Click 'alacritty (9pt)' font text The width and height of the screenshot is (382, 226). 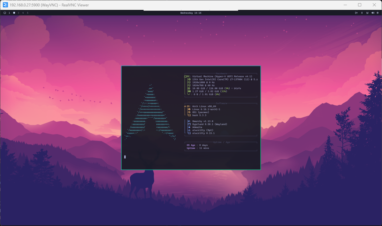(x=203, y=130)
